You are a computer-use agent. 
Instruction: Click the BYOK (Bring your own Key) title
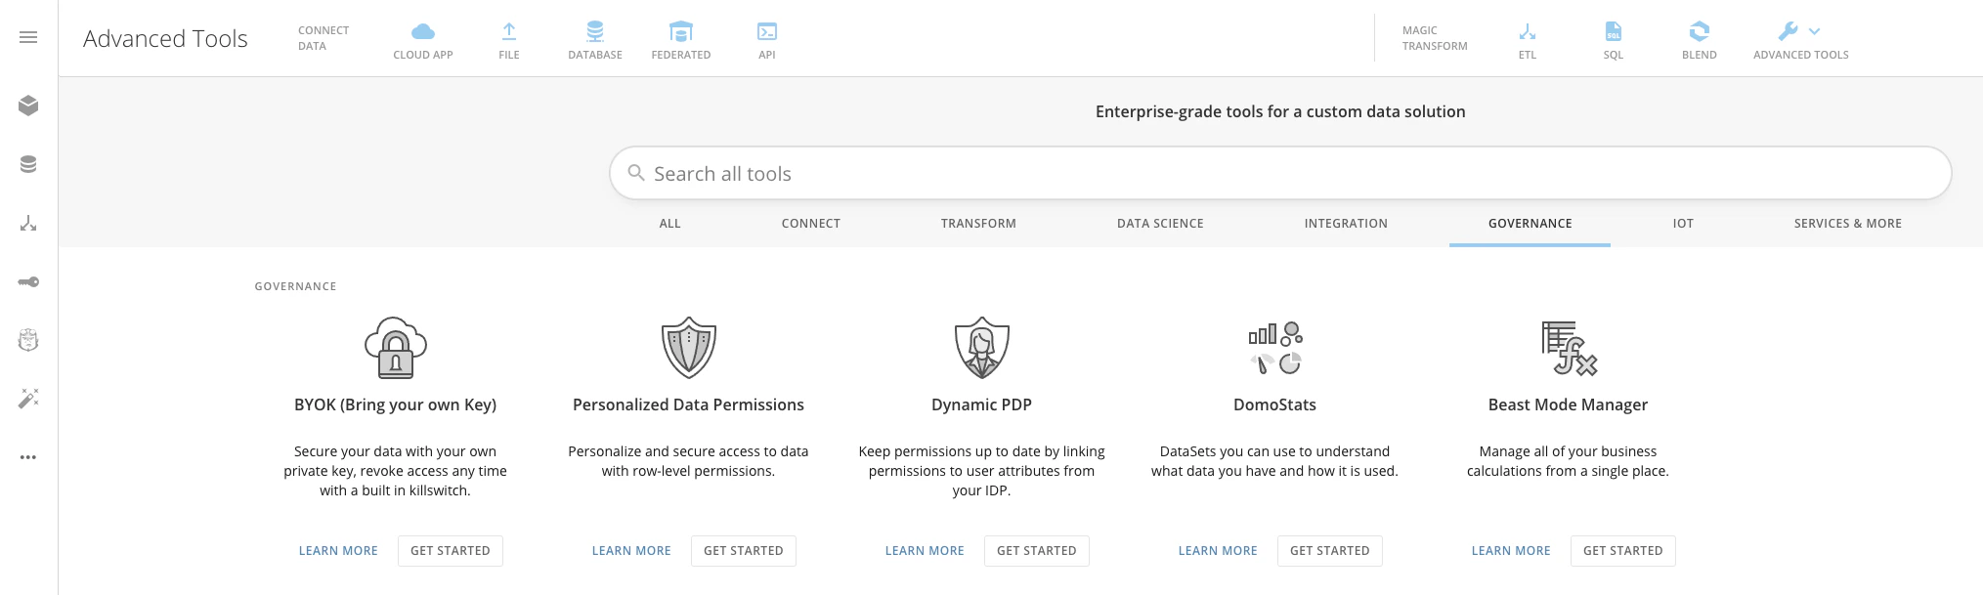(396, 404)
